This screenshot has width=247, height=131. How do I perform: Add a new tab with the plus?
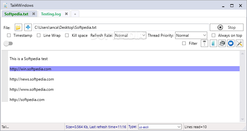tap(75, 14)
